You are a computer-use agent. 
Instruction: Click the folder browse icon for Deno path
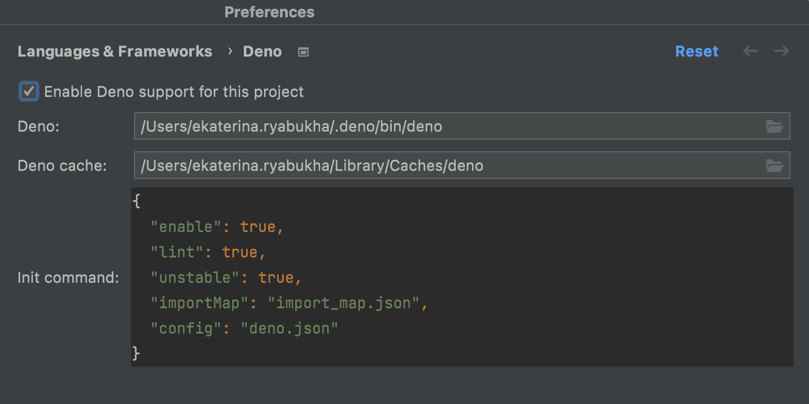coord(774,126)
